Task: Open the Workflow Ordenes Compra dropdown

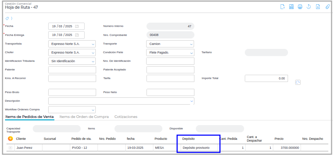Action: coord(93,110)
